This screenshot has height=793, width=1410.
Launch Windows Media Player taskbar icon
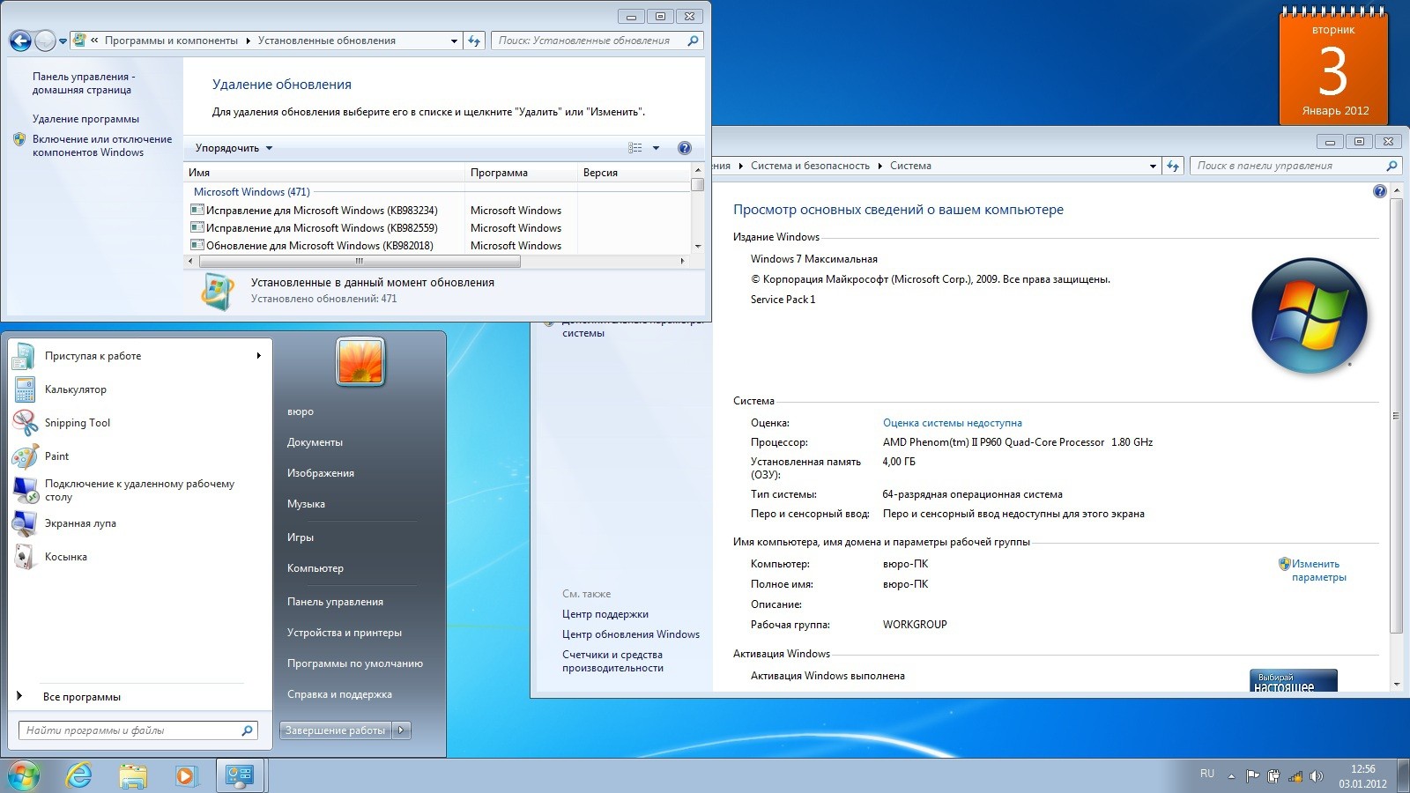click(x=186, y=775)
